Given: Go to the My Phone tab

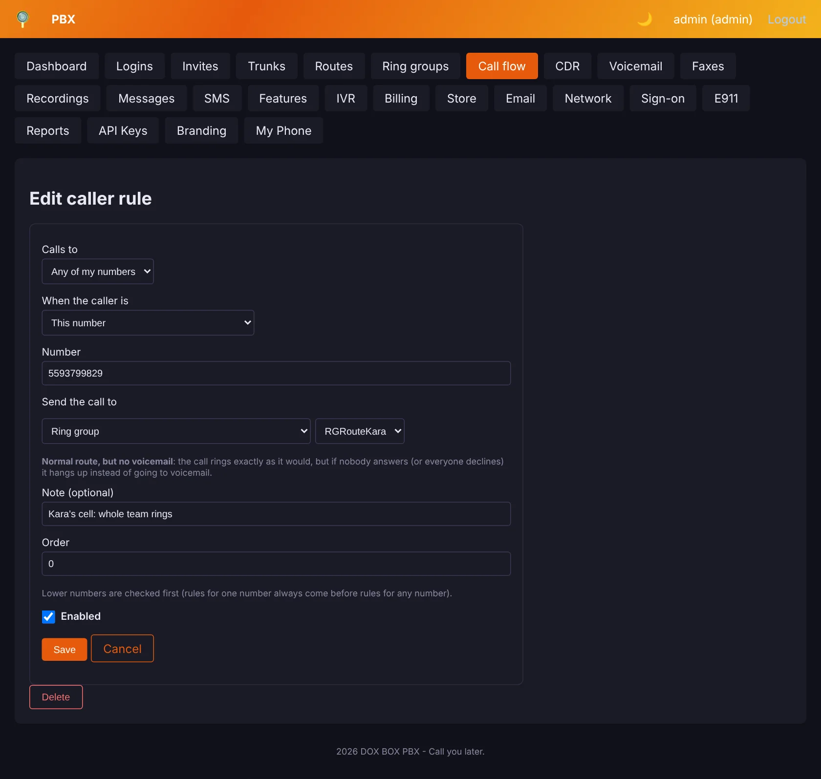Looking at the screenshot, I should pyautogui.click(x=284, y=130).
